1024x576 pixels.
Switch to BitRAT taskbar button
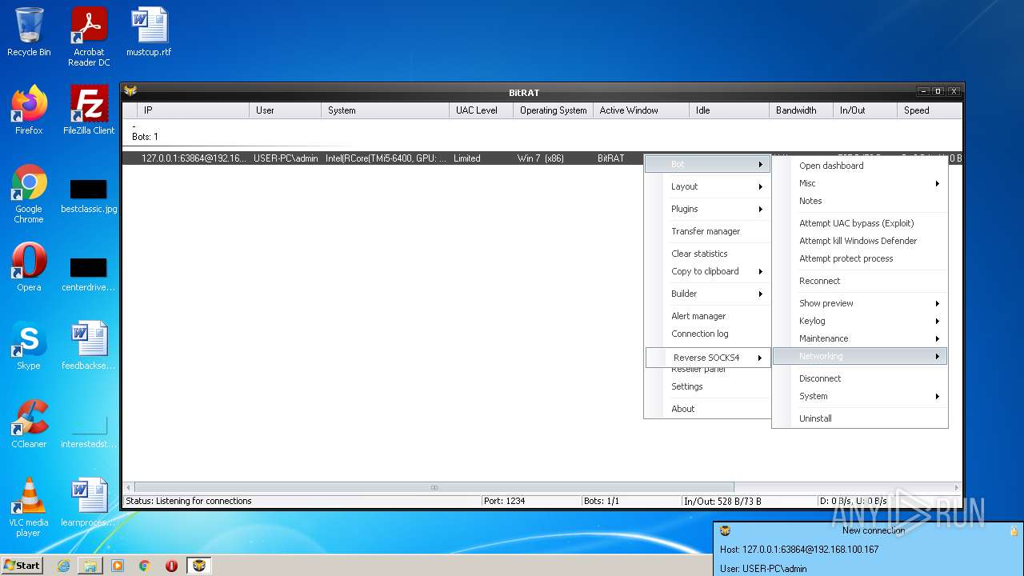[199, 566]
